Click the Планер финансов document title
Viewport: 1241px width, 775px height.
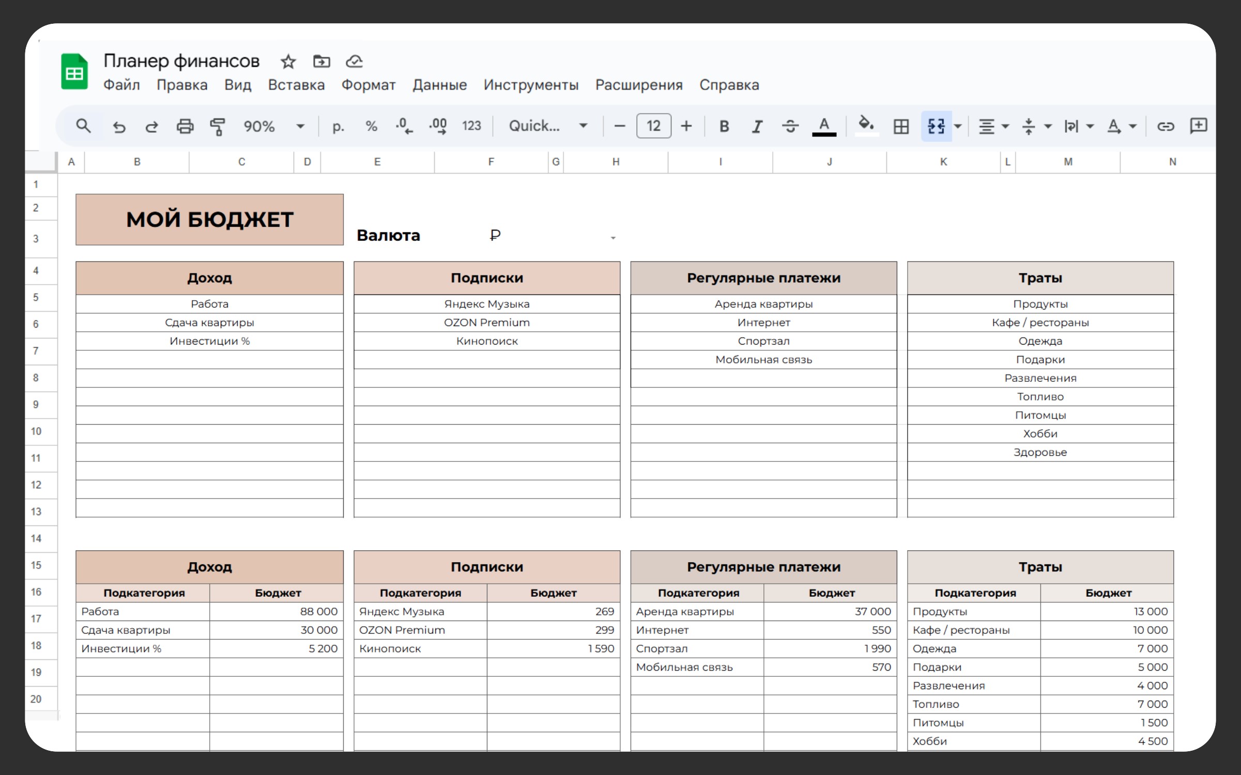point(181,61)
